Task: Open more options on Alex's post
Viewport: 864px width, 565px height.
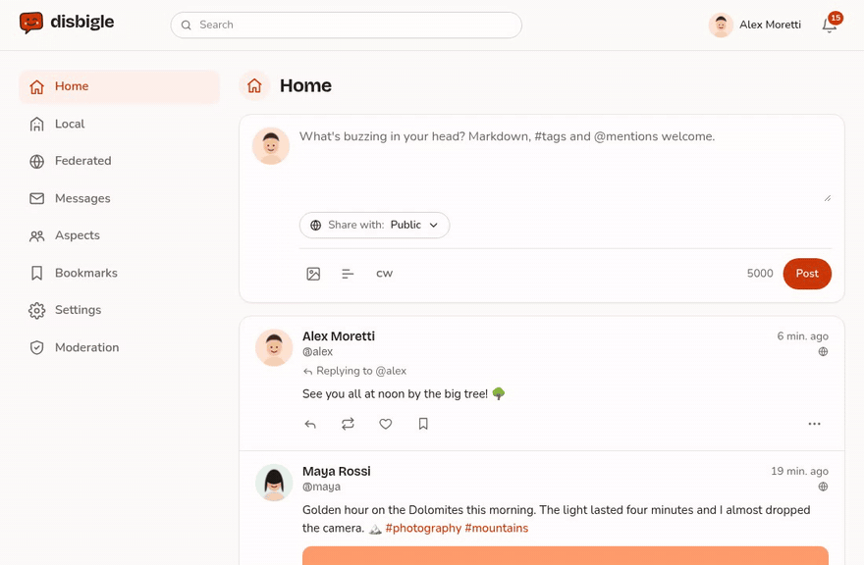Action: [814, 424]
